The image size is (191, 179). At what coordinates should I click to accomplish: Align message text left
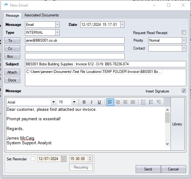click(x=110, y=102)
